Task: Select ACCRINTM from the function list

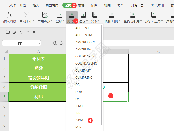Action: pos(84,35)
